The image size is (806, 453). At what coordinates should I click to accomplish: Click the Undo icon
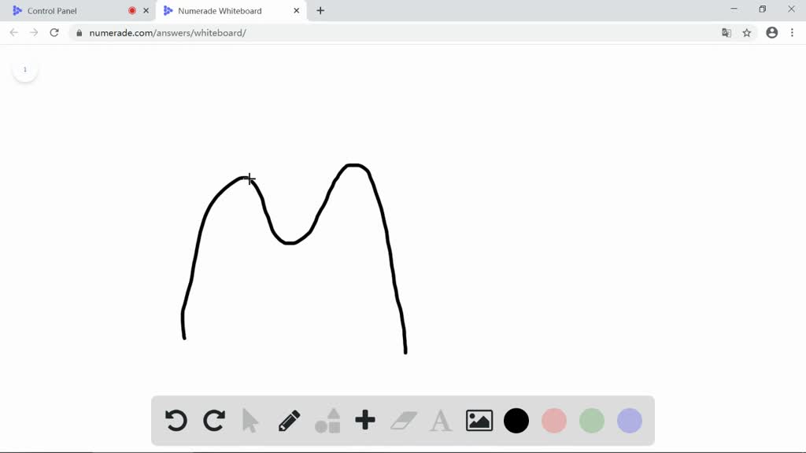(x=175, y=420)
